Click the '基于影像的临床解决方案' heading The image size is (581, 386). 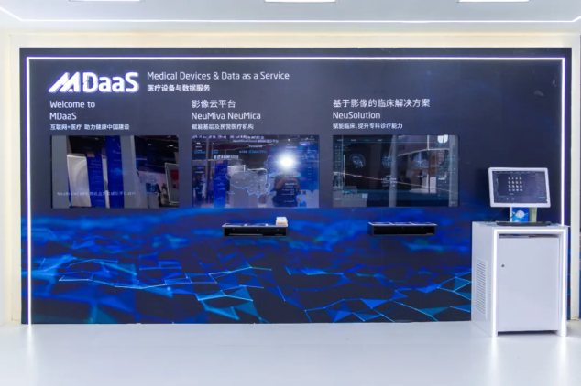coord(381,103)
